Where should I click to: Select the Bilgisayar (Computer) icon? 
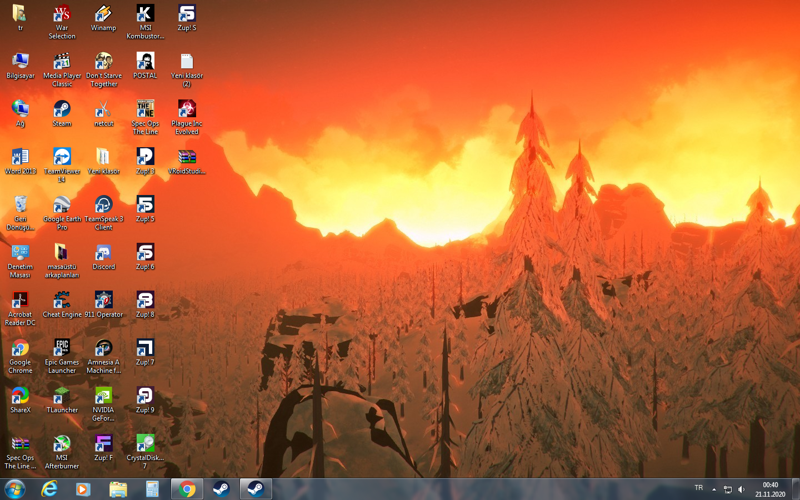pyautogui.click(x=21, y=66)
